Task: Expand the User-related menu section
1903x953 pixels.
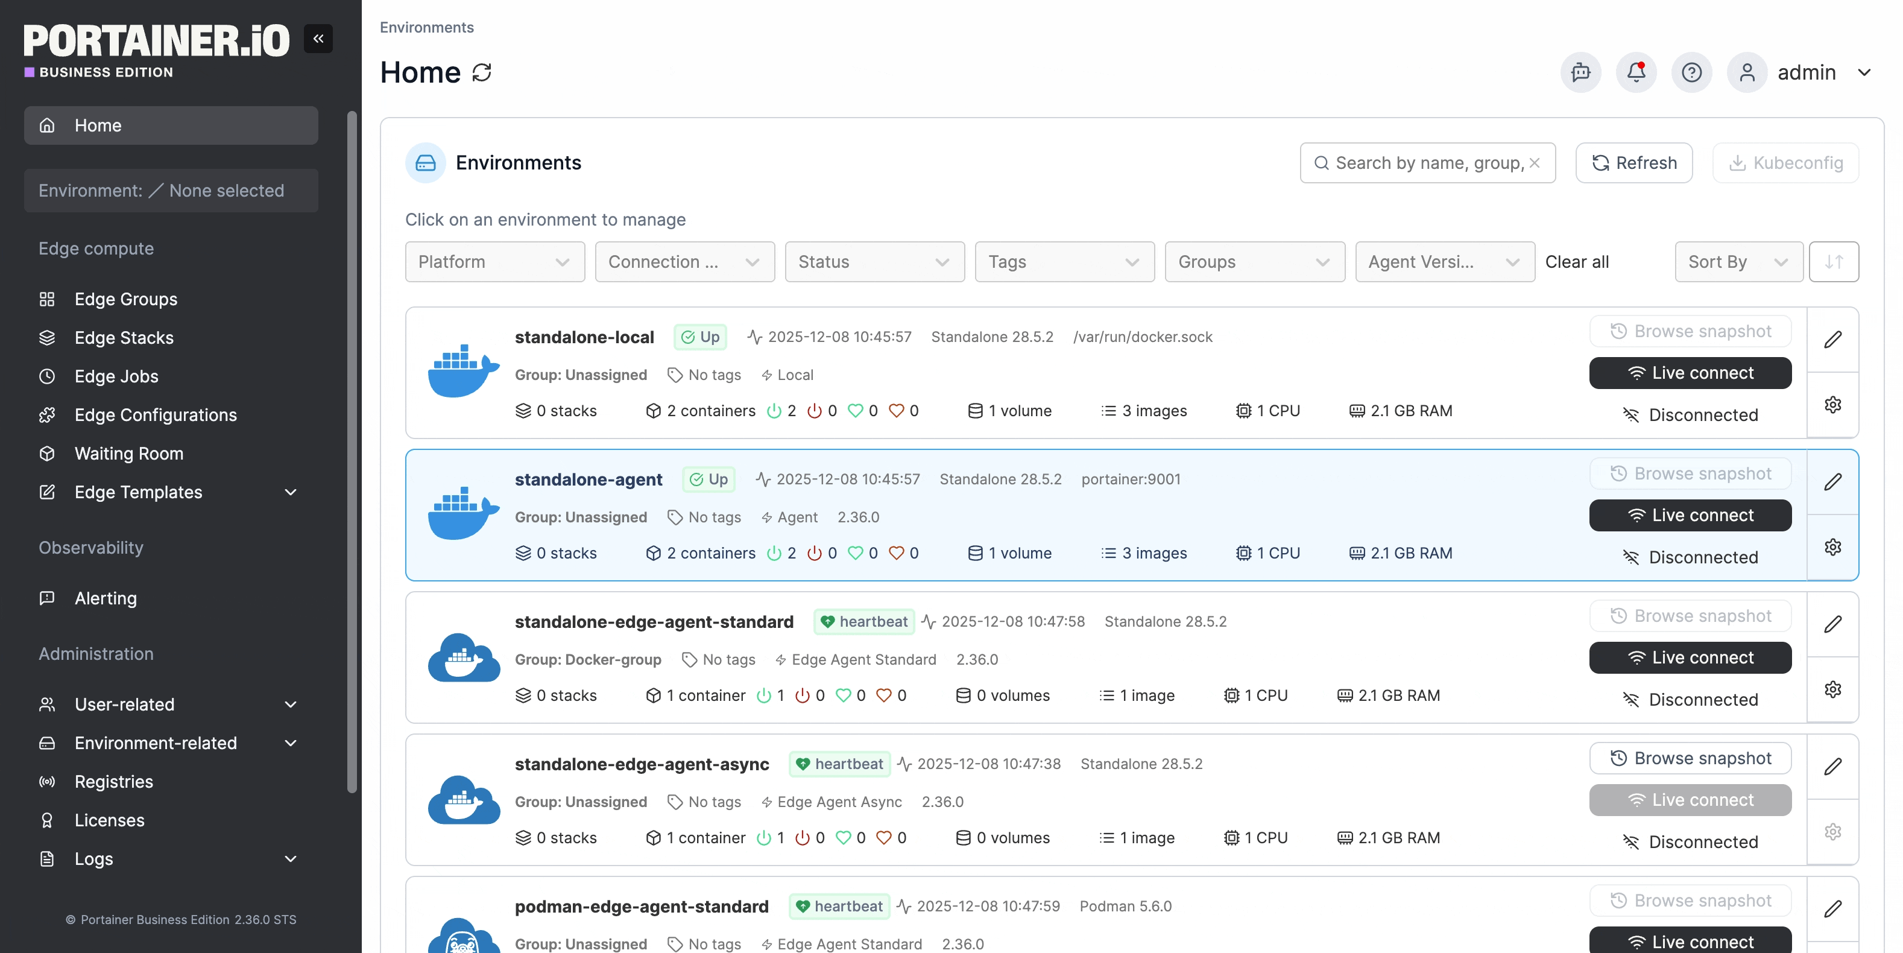Action: pyautogui.click(x=290, y=704)
